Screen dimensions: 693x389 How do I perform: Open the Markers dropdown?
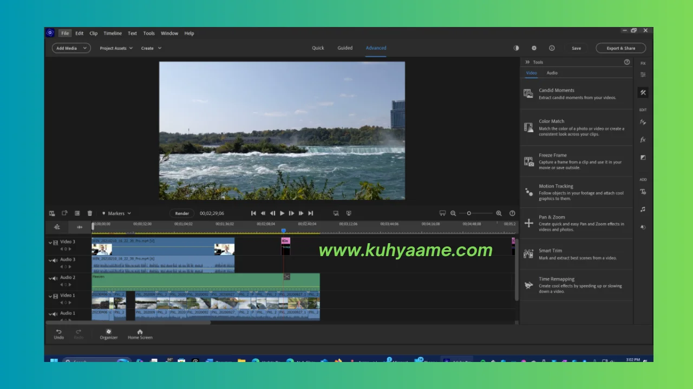pos(116,213)
